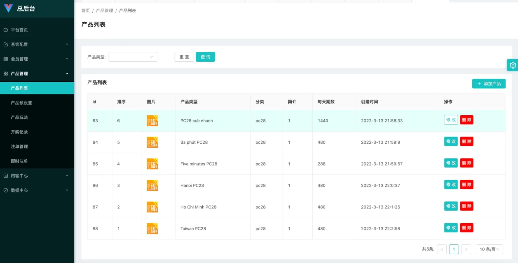Select 产品预设置 in sidebar
The height and width of the screenshot is (263, 518).
[x=21, y=103]
